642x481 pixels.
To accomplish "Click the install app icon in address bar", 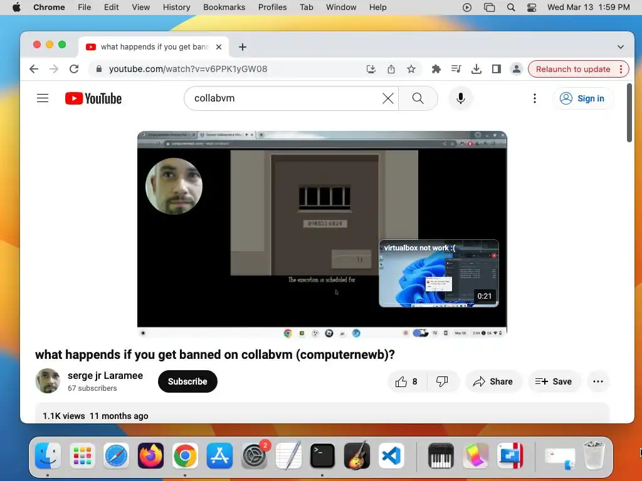I will (371, 69).
